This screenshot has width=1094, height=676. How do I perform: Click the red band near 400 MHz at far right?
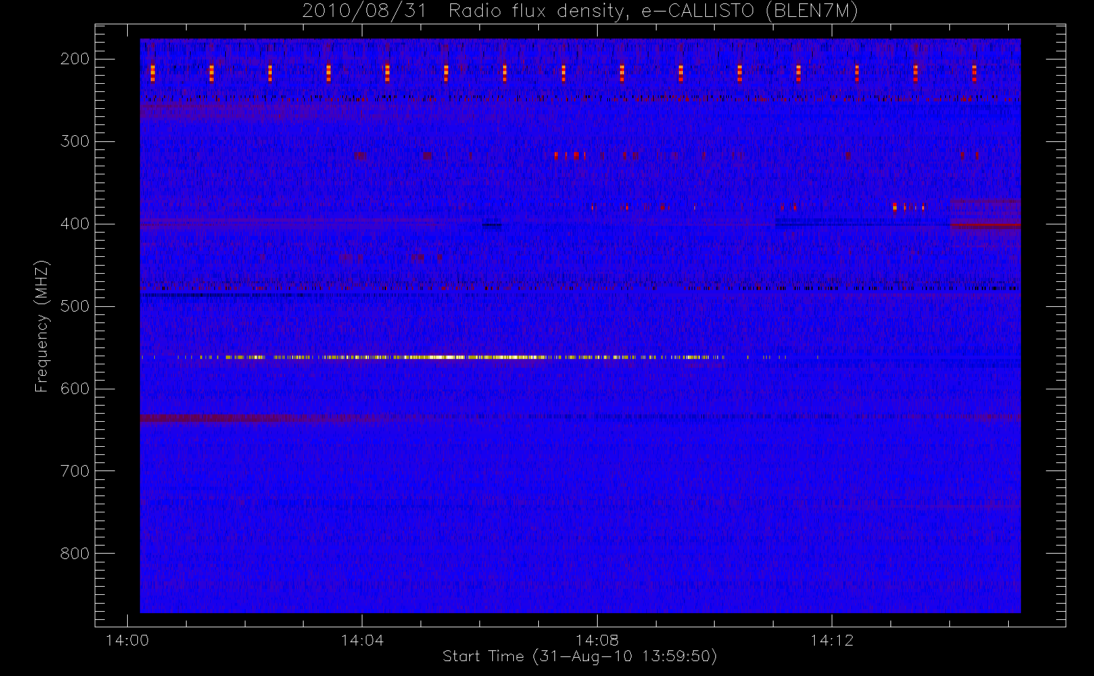click(x=985, y=224)
